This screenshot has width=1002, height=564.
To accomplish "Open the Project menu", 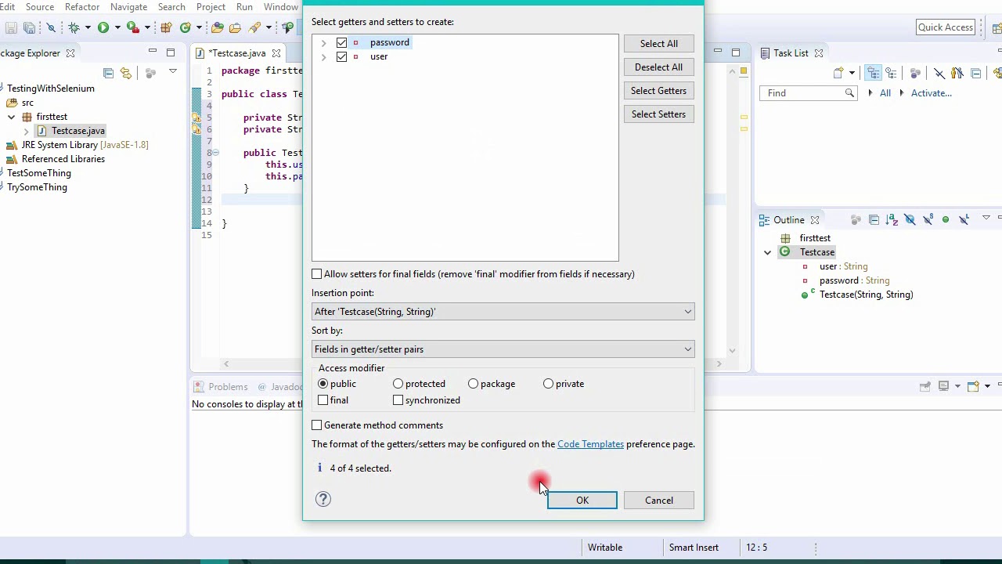I will pos(211,7).
